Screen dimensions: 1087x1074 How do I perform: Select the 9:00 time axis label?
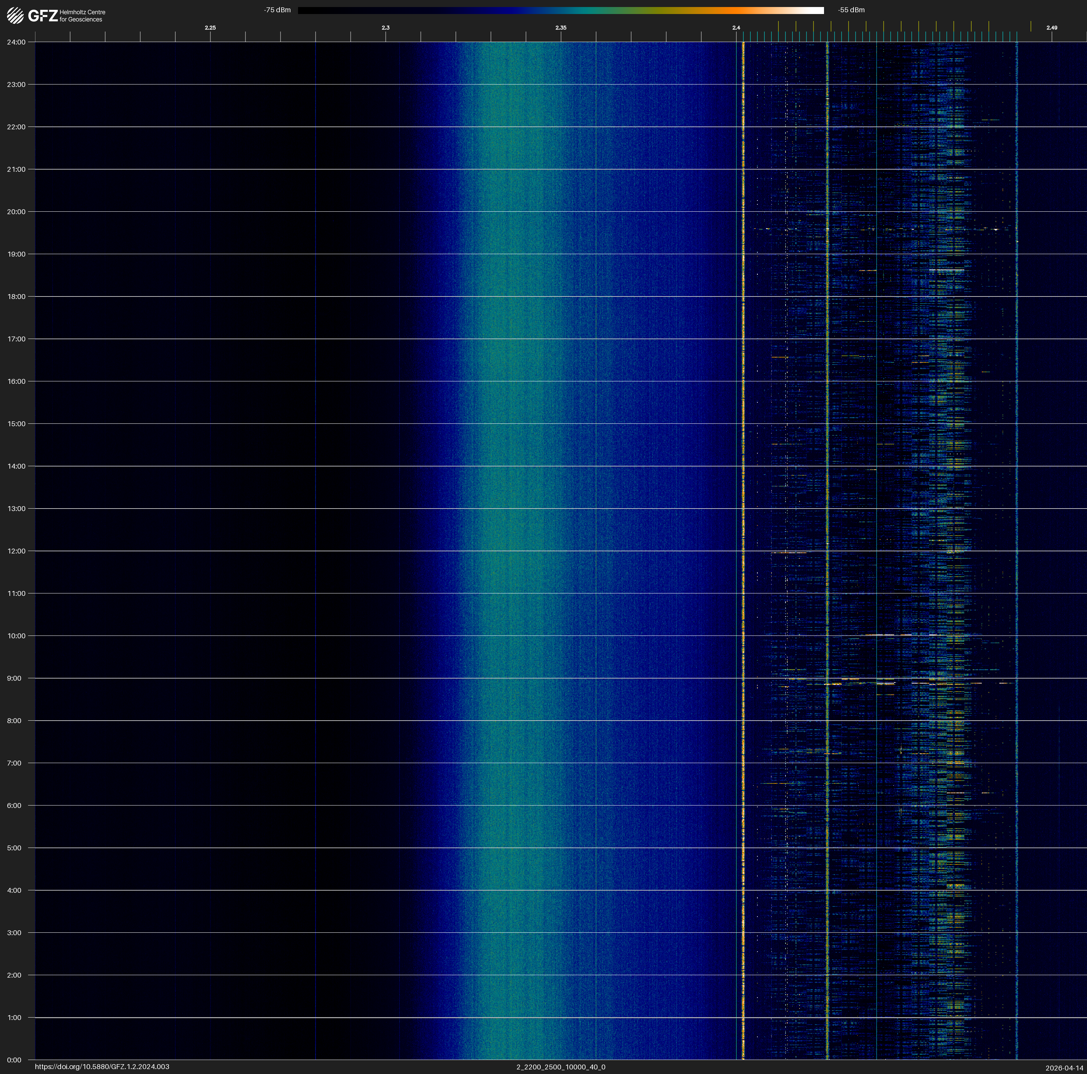pos(14,678)
